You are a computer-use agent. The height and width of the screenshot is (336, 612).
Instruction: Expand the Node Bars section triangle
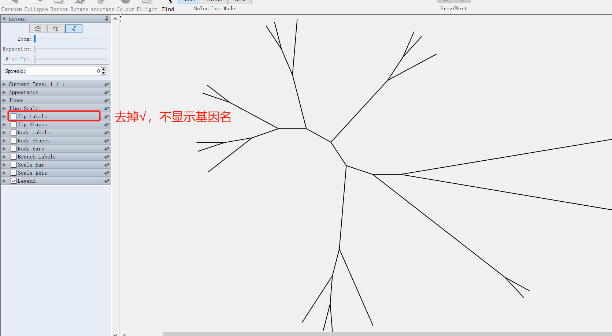[4, 149]
